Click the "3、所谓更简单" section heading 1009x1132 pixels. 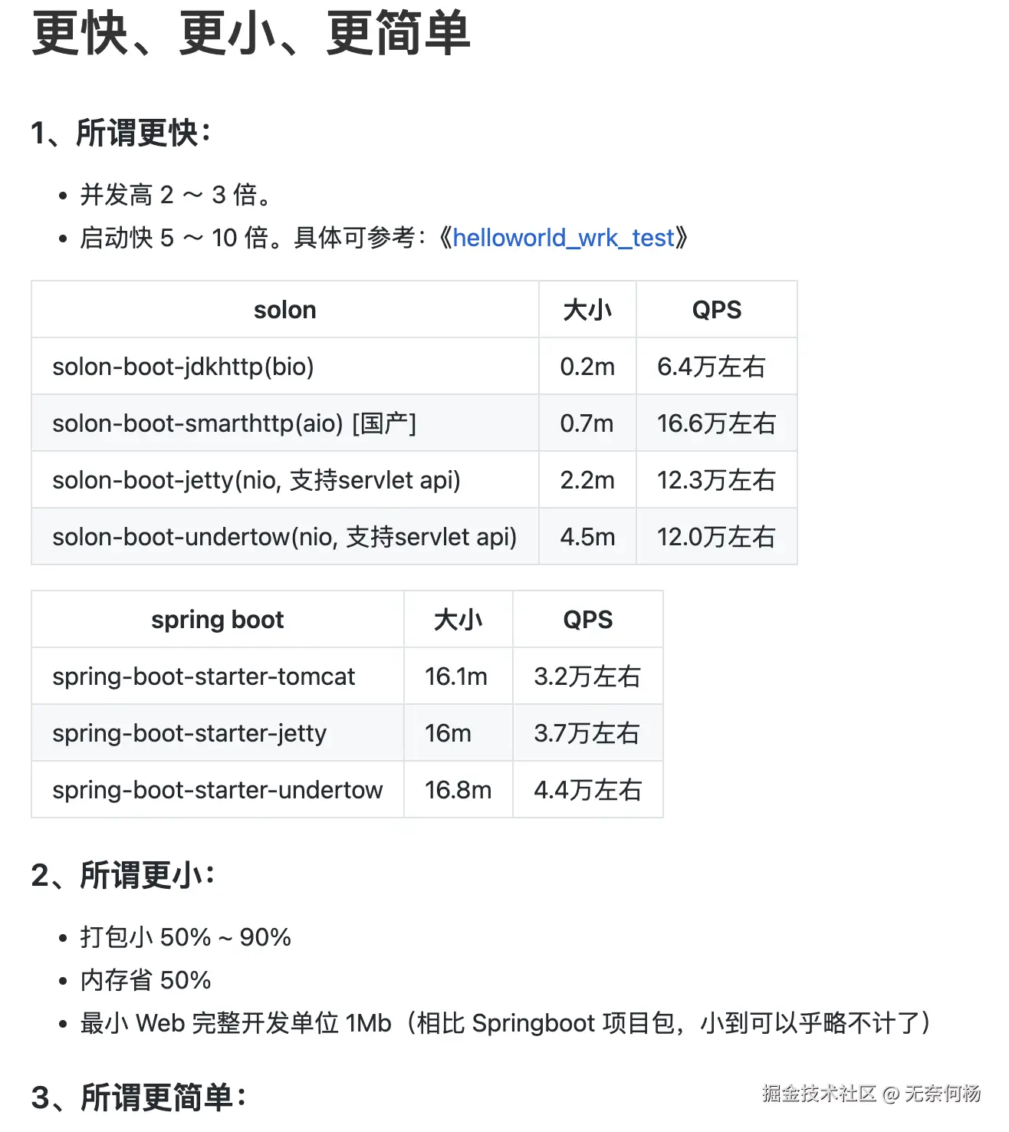coord(138,1097)
